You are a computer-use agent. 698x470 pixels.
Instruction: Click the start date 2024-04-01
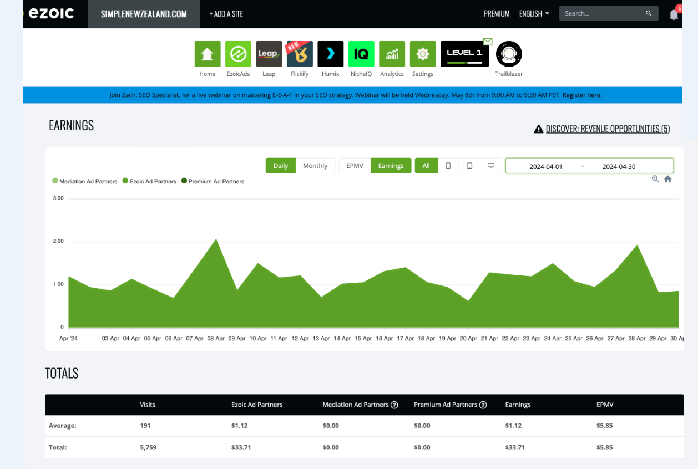click(x=546, y=166)
